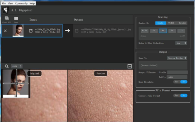This screenshot has height=122, width=195.
Task: Click the output file external link icon
Action: coord(77,31)
